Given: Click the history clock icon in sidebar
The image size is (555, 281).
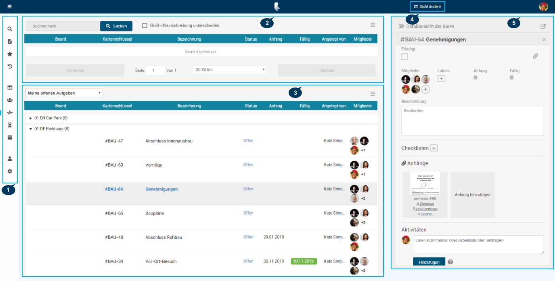Looking at the screenshot, I should pyautogui.click(x=10, y=67).
